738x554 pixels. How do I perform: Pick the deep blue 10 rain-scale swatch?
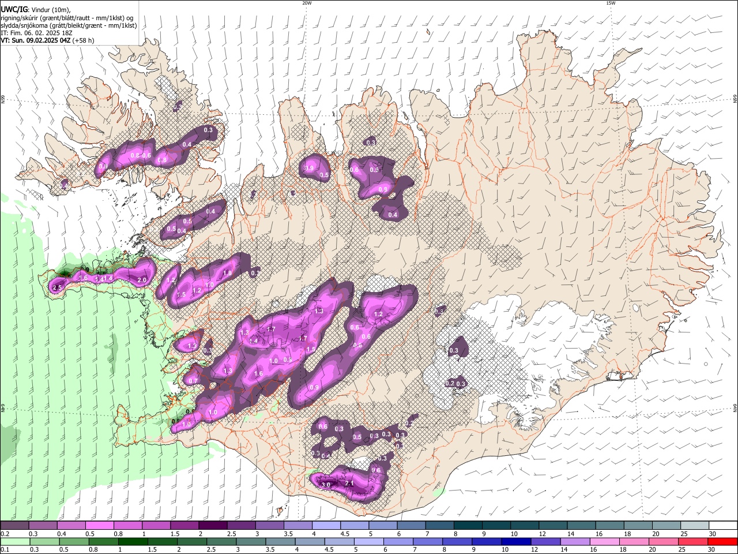(x=516, y=541)
